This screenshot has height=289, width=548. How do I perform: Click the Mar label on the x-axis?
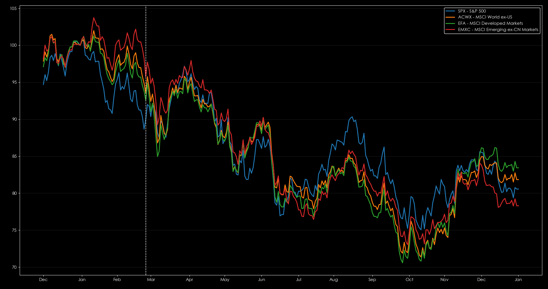click(151, 280)
